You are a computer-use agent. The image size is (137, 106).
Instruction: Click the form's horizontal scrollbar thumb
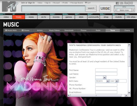[96, 95]
